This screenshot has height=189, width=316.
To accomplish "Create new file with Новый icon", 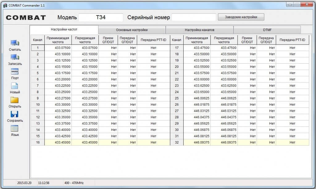I will click(x=15, y=86).
